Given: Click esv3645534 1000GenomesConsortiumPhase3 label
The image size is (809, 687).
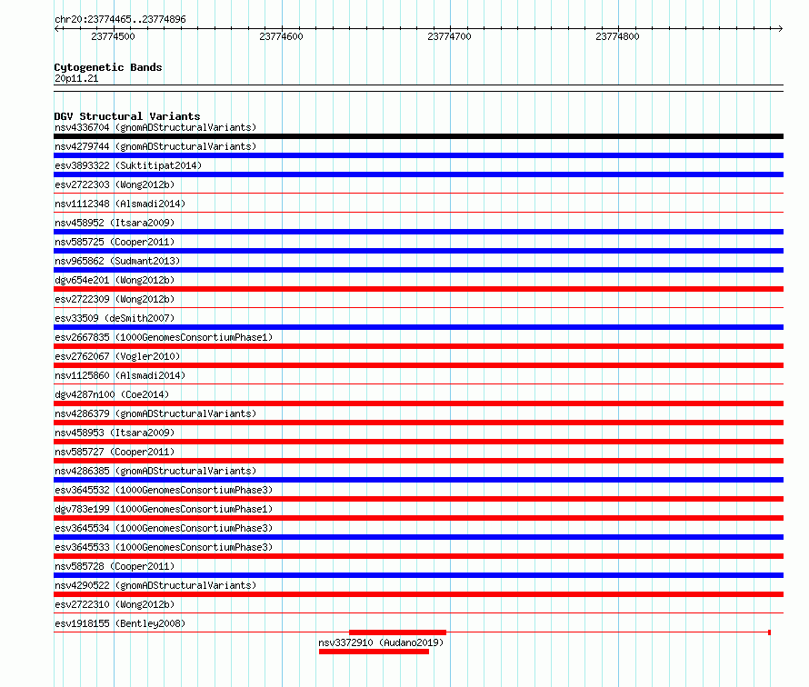Looking at the screenshot, I should (x=164, y=528).
